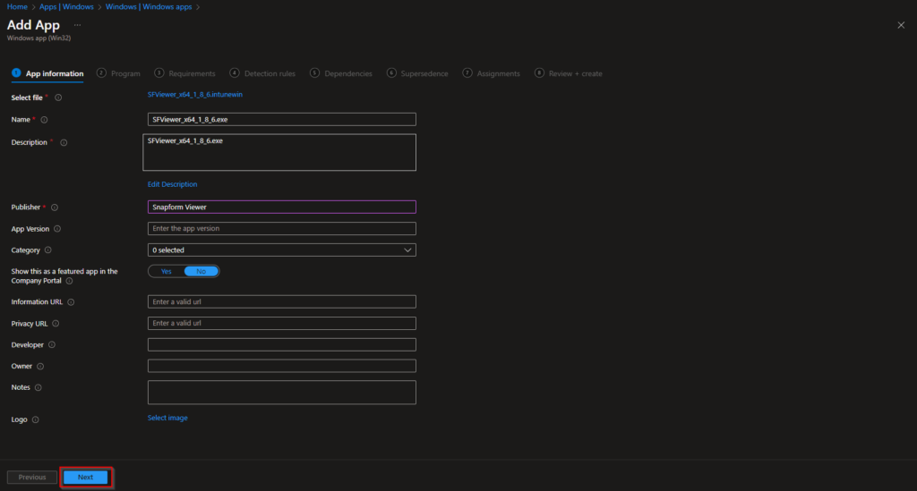Screen dimensions: 917x491
Task: Click into the Developer field
Action: click(x=282, y=344)
